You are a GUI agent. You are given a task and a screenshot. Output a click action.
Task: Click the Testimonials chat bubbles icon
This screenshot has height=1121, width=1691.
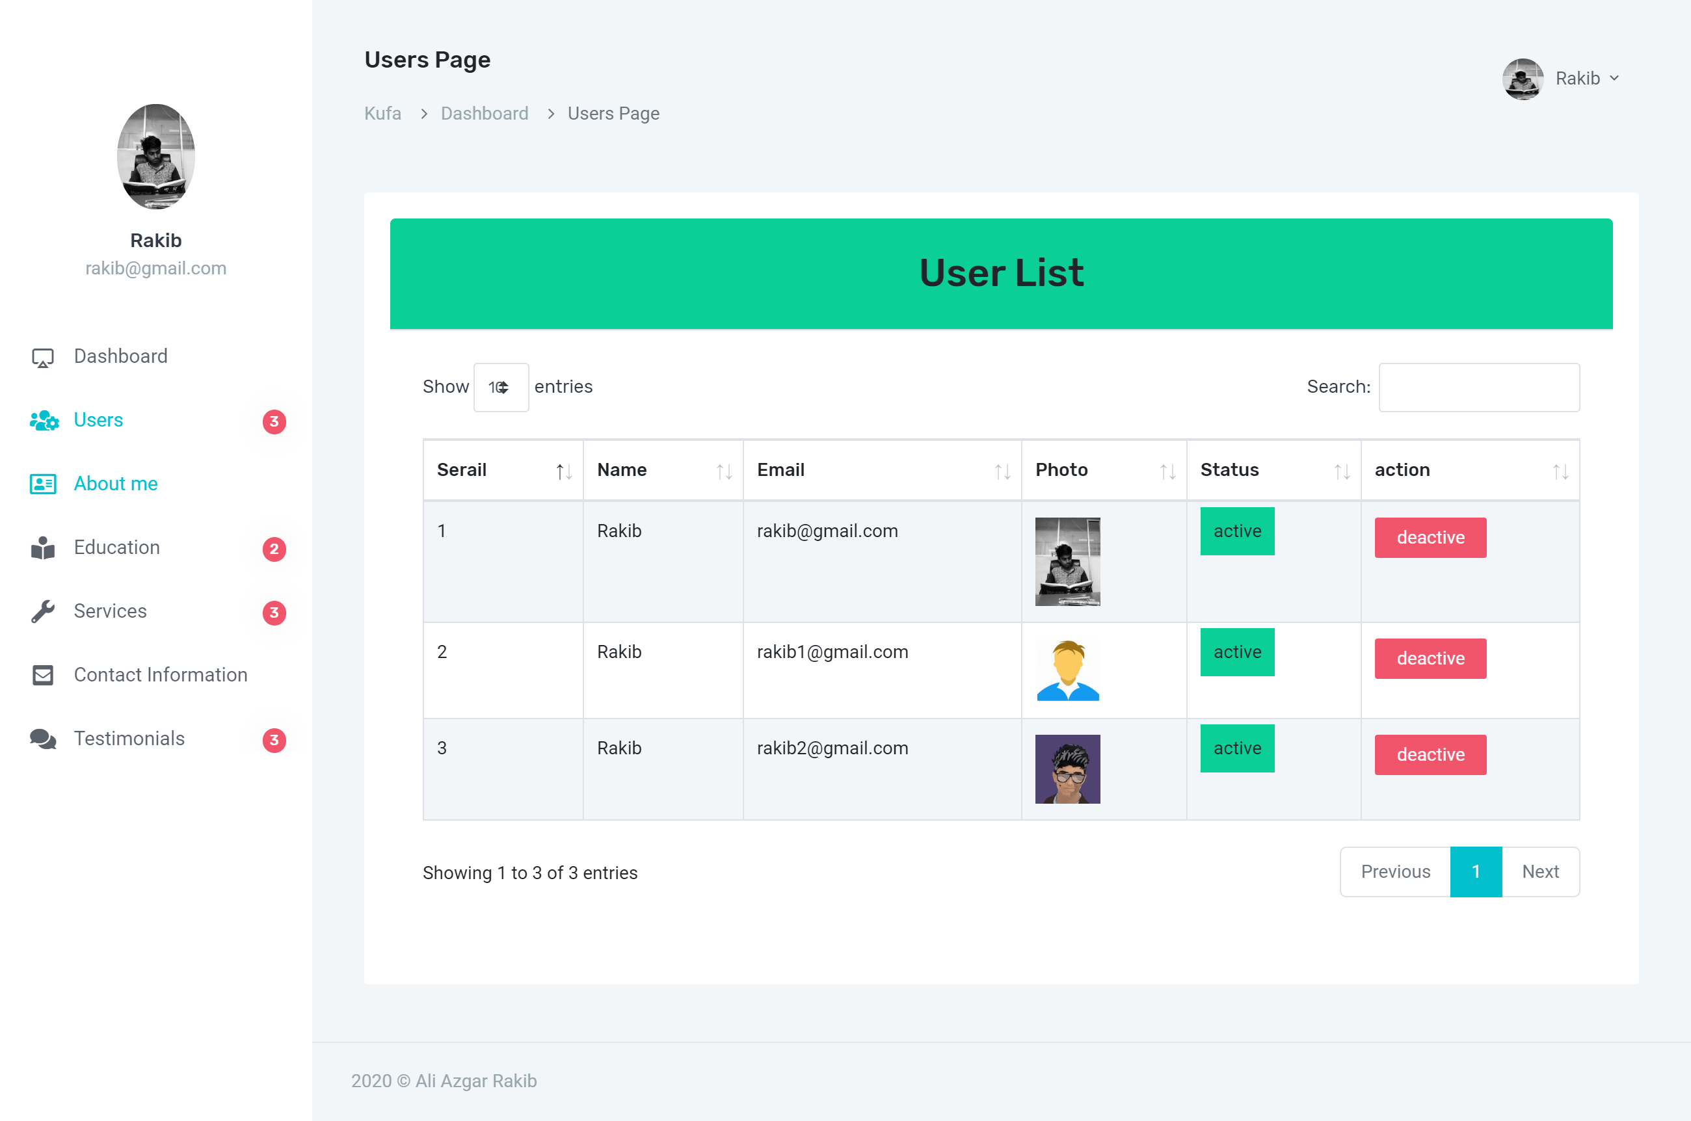tap(43, 739)
